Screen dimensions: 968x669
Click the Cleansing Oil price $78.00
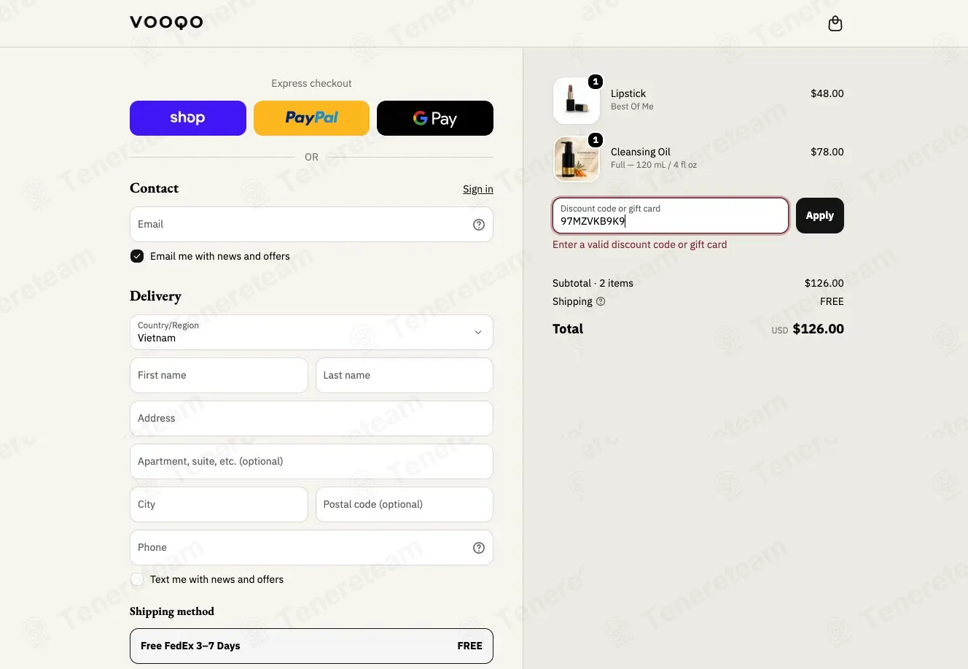pyautogui.click(x=827, y=152)
